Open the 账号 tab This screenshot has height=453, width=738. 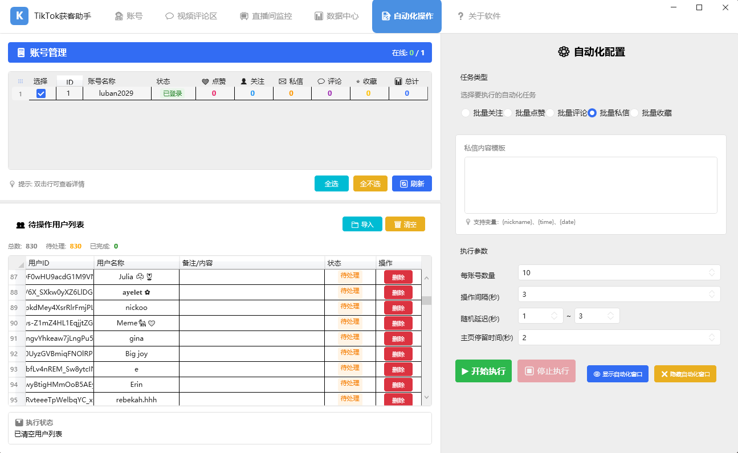129,16
